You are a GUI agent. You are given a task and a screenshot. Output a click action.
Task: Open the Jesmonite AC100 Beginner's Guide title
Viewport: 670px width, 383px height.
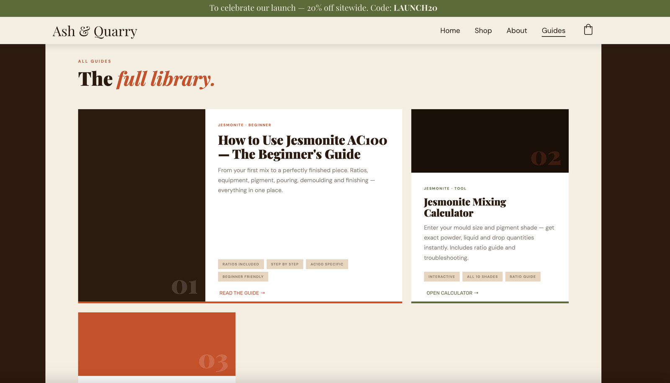pyautogui.click(x=302, y=147)
